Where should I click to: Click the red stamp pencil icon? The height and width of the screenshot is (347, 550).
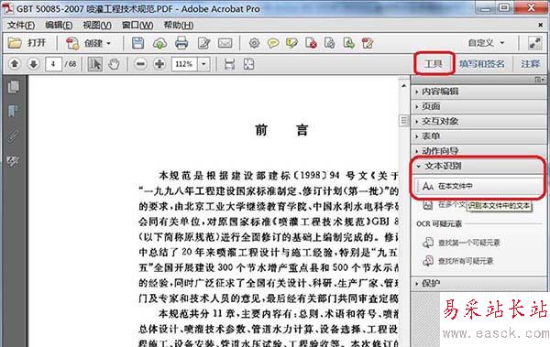[x=368, y=43]
